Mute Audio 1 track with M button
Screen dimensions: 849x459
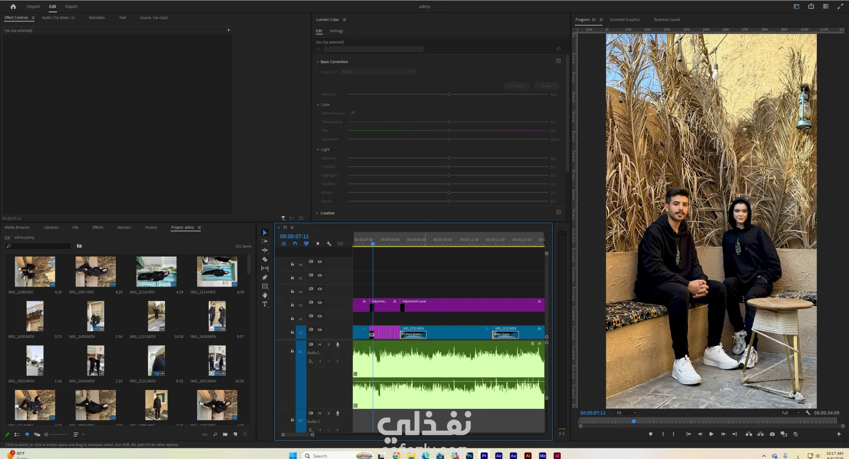click(x=320, y=344)
